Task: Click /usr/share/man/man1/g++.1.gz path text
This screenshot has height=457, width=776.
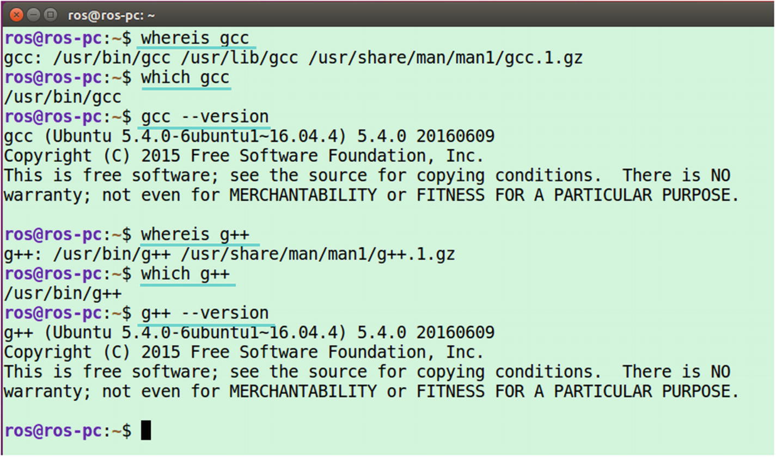Action: tap(318, 254)
